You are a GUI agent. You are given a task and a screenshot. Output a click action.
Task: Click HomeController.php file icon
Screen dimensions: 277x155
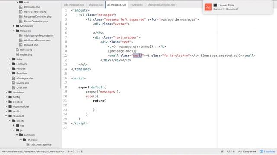click(x=21, y=12)
